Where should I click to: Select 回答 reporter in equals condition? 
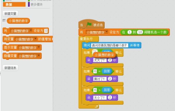coord(107,71)
